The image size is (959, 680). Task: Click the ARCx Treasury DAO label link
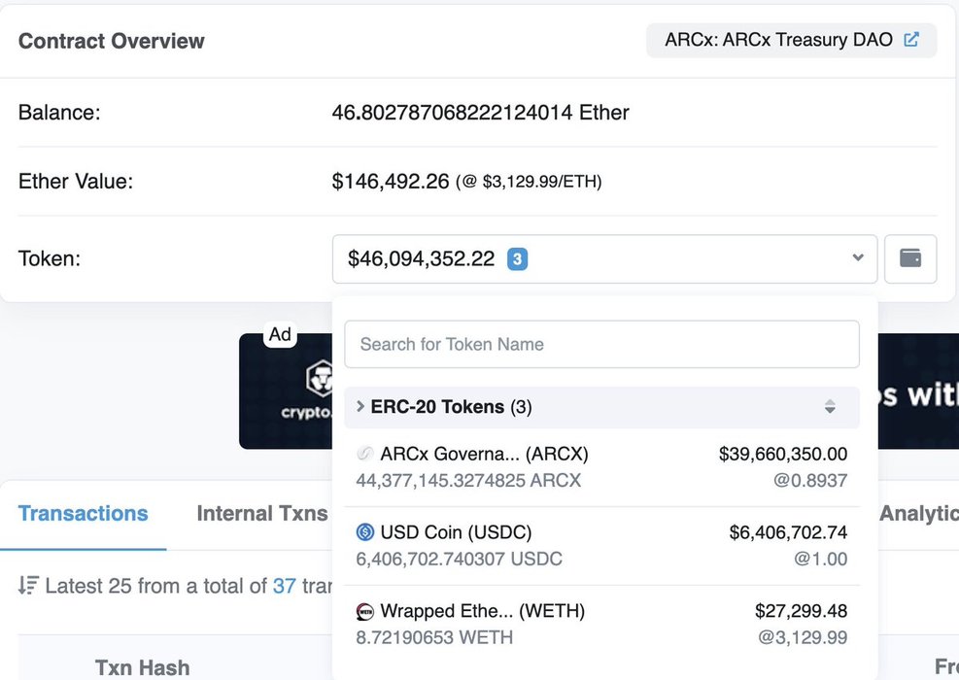click(778, 41)
